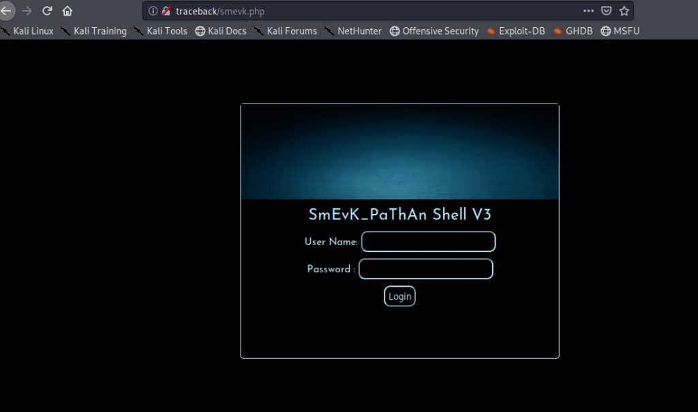The height and width of the screenshot is (412, 698).
Task: Click the blue banner image in login box
Action: [x=399, y=152]
